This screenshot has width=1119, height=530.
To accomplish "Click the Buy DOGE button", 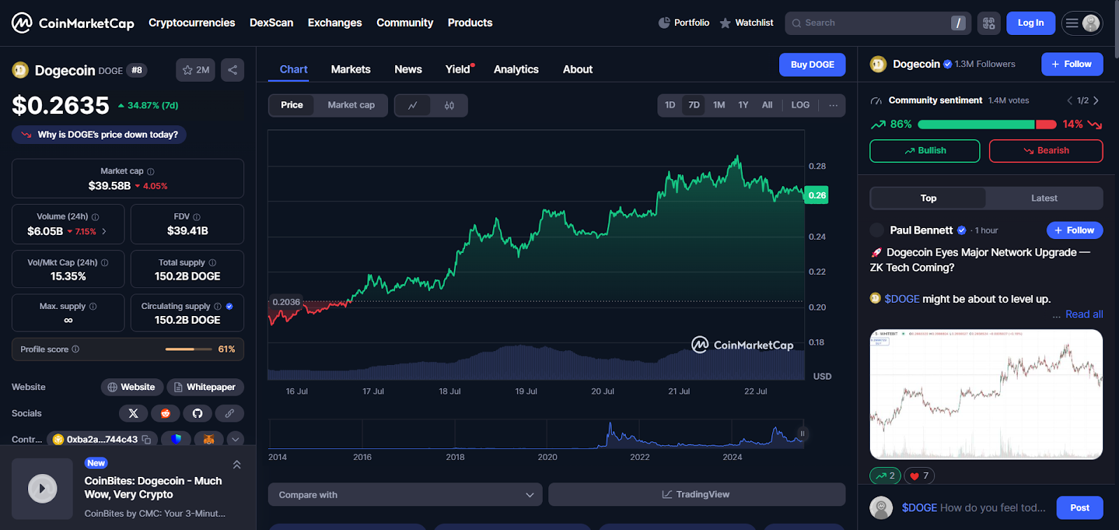I will coord(812,64).
